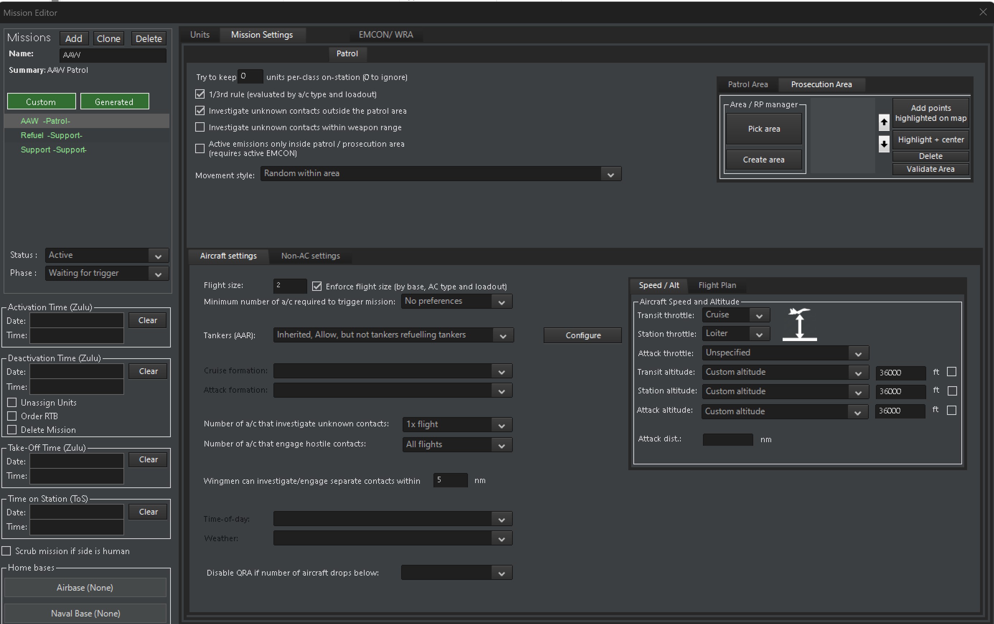Viewport: 994px width, 624px height.
Task: Tick the Station altitude ft checkbox
Action: pyautogui.click(x=952, y=391)
